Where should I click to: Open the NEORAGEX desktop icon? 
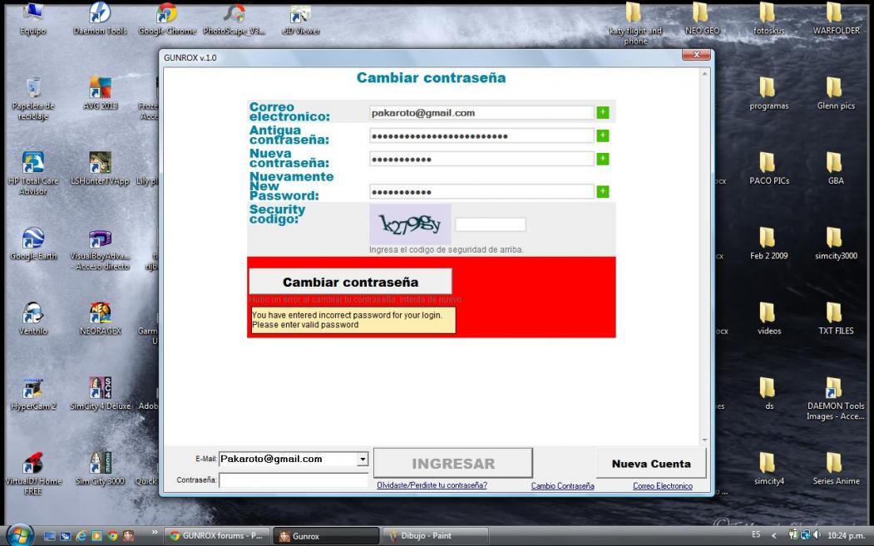[x=100, y=316]
